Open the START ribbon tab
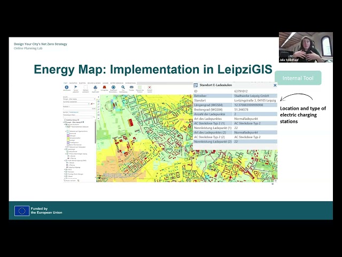Viewport: 342px width, 257px height. [65, 83]
